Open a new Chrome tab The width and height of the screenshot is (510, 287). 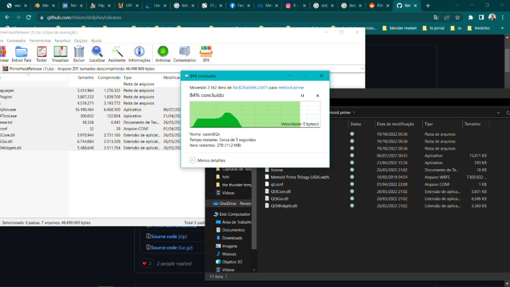coord(428,6)
